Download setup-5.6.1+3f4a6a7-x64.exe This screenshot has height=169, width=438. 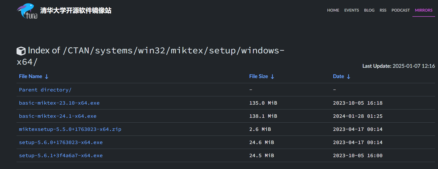pos(61,156)
